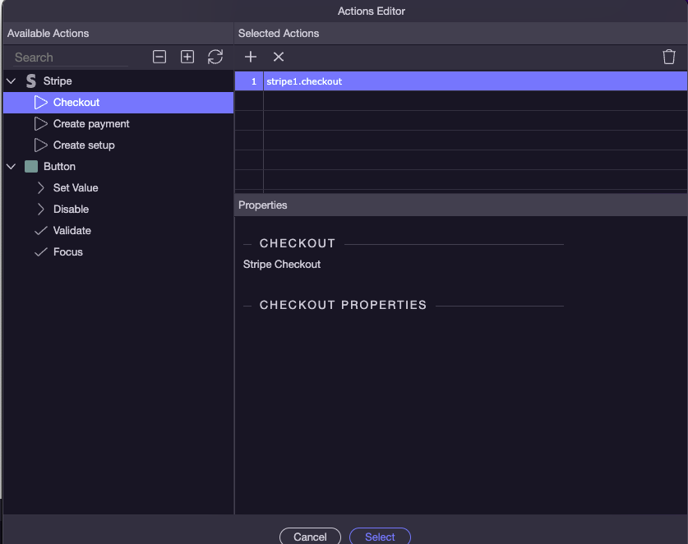Click the add action plus icon near the search bar
The image size is (688, 544).
[187, 57]
